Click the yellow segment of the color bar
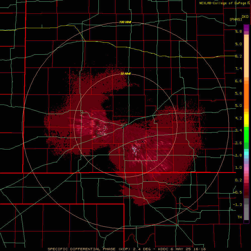 pyautogui.click(x=246, y=119)
